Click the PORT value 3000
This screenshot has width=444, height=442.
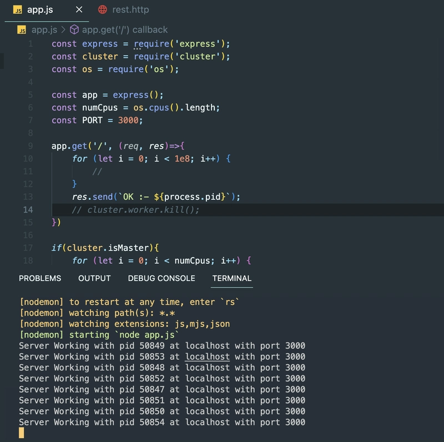pyautogui.click(x=128, y=120)
